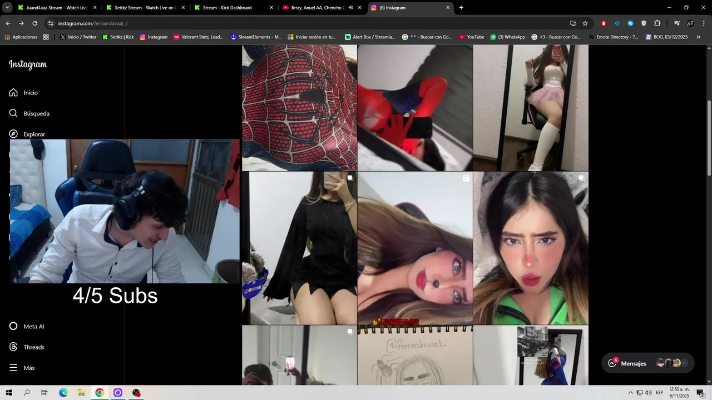
Task: Click the site information icon in address bar
Action: (x=51, y=23)
